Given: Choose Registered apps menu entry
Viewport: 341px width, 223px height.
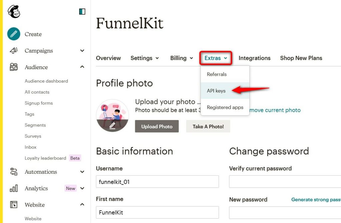Looking at the screenshot, I should click(225, 107).
